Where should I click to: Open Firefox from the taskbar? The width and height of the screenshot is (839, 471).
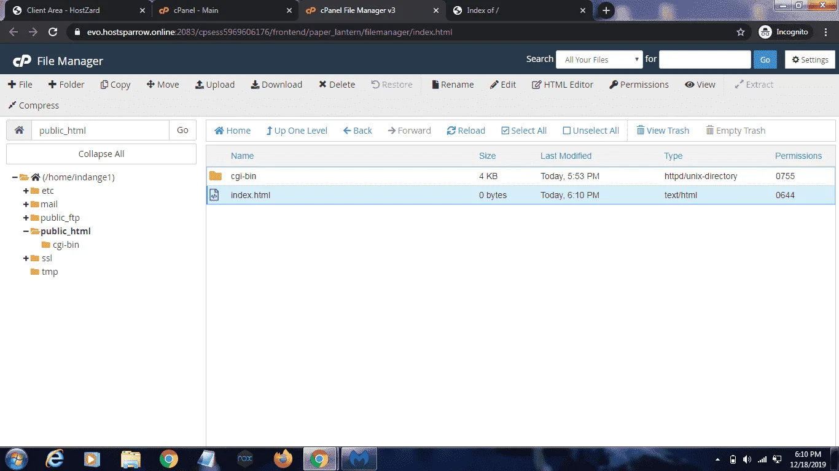[x=283, y=459]
